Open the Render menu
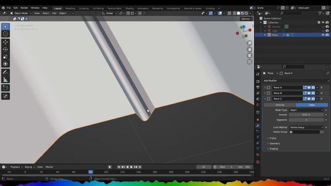The image size is (331, 186). click(24, 8)
